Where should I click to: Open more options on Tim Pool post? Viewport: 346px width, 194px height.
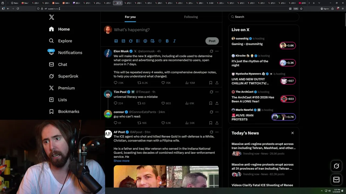[x=217, y=92]
